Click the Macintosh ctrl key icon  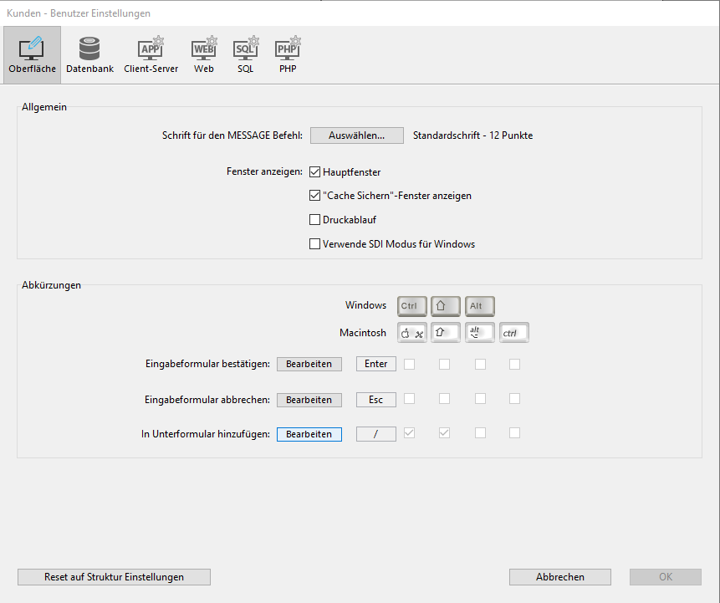click(514, 333)
